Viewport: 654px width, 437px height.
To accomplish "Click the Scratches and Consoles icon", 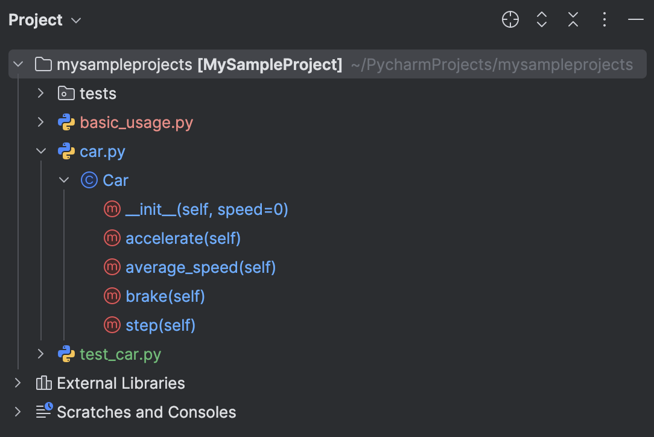I will click(42, 412).
